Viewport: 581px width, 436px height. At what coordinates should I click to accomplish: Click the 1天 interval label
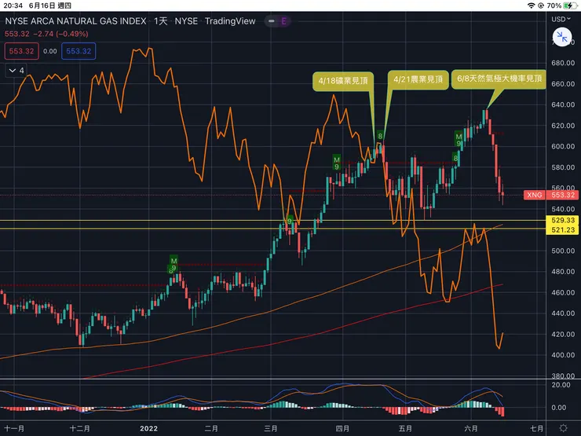click(161, 21)
